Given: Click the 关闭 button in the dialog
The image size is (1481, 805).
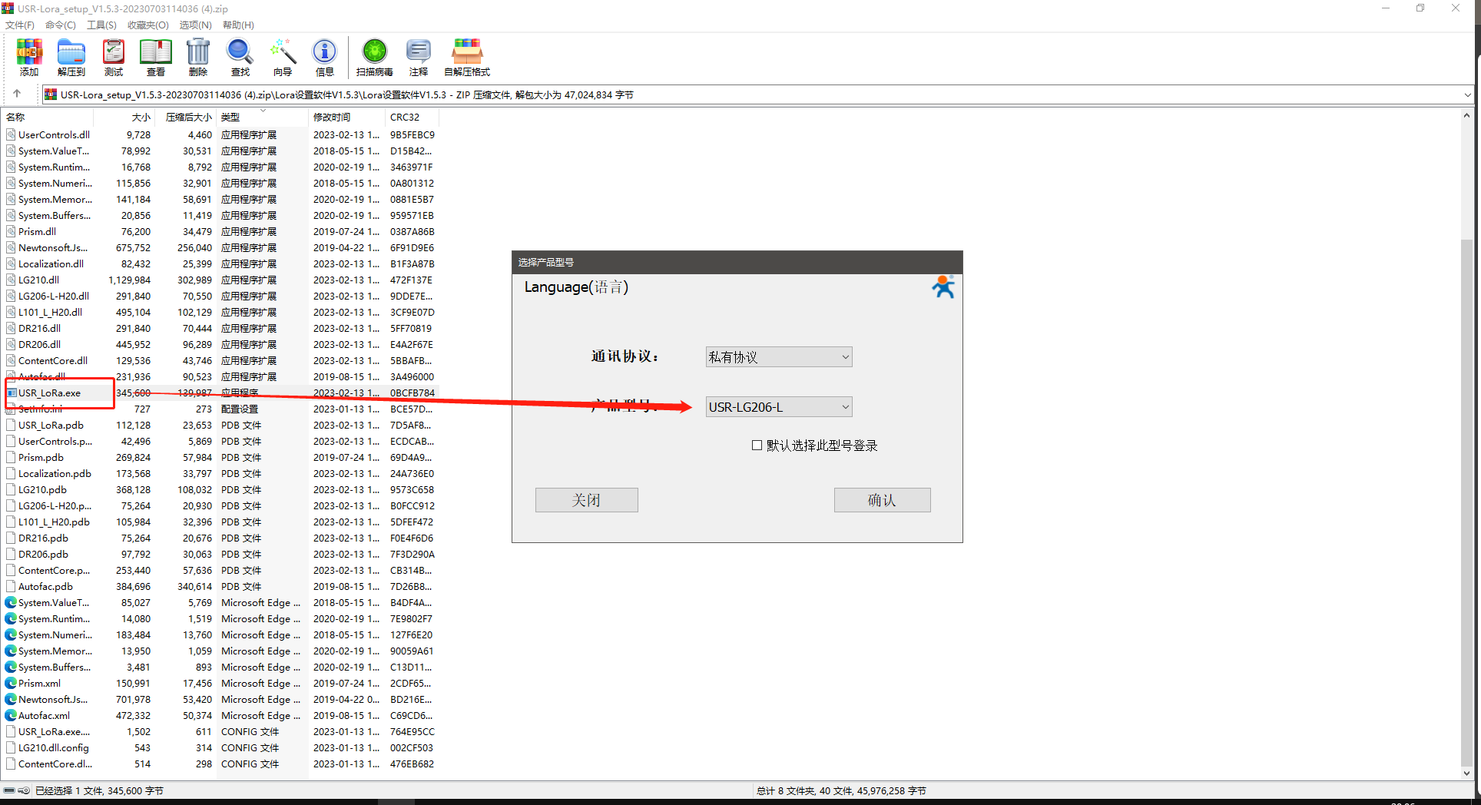Looking at the screenshot, I should click(x=586, y=500).
